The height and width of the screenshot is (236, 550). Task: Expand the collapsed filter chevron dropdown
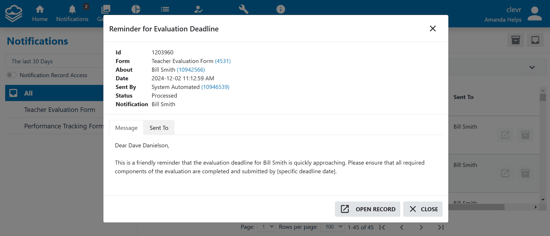coord(532,67)
